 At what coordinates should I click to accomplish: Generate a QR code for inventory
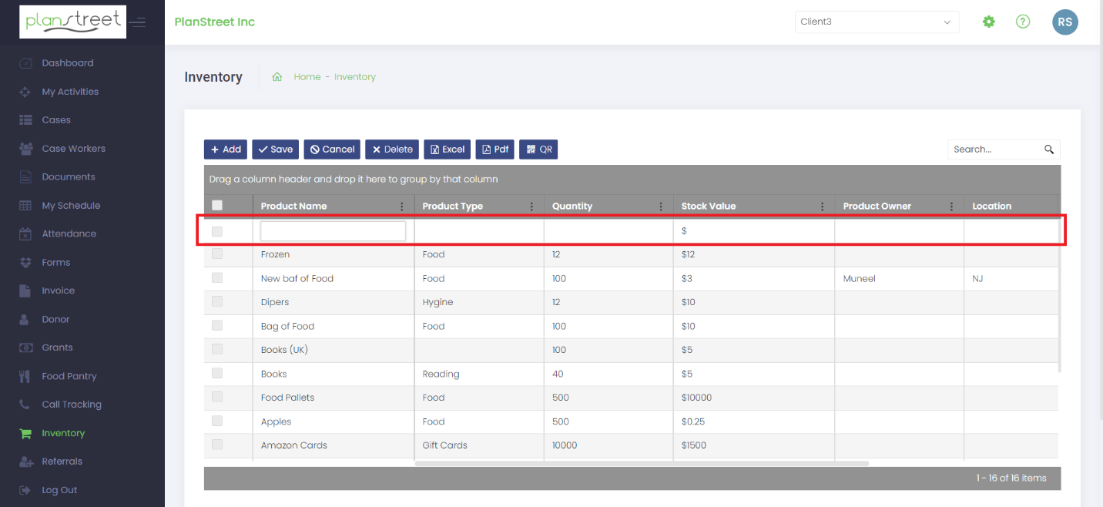point(538,149)
